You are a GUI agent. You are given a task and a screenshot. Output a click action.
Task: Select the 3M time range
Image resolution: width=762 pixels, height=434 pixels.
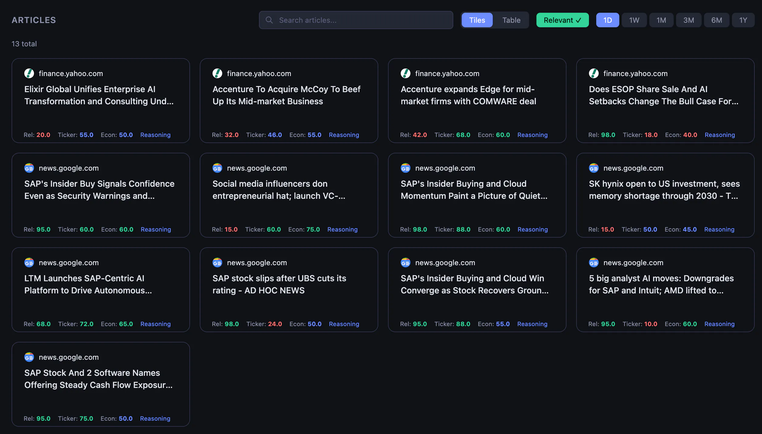[x=689, y=20]
